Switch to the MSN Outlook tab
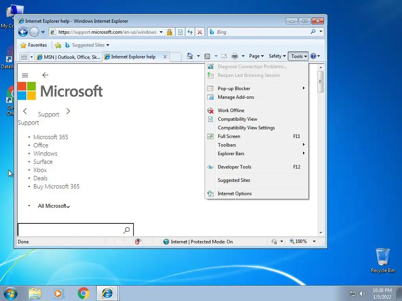 click(69, 57)
